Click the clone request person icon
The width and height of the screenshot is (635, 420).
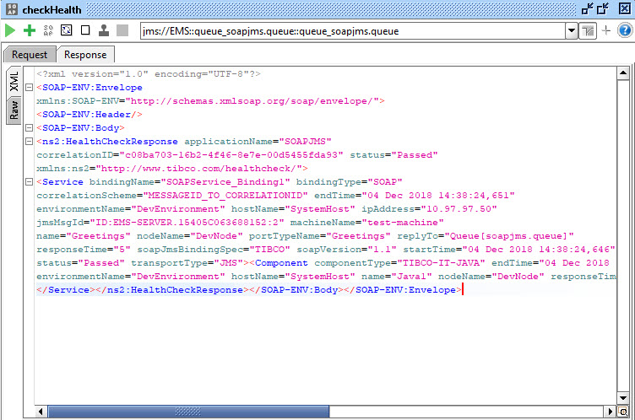point(104,30)
